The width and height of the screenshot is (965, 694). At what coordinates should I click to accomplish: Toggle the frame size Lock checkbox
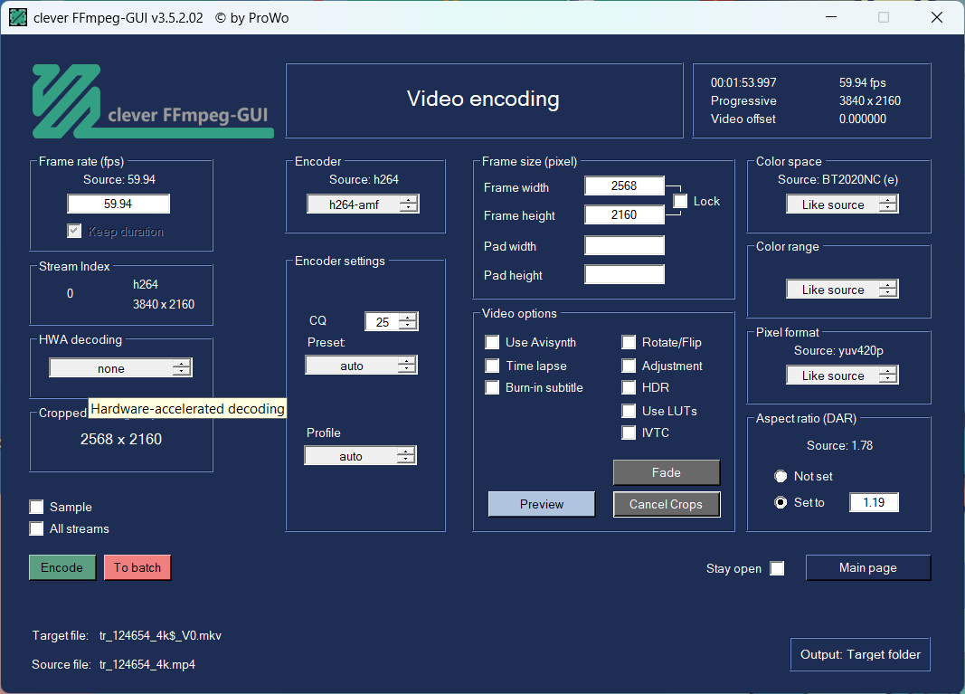pos(680,202)
